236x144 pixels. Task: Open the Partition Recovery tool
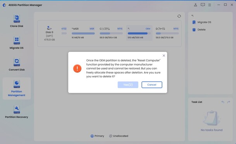tap(17, 112)
